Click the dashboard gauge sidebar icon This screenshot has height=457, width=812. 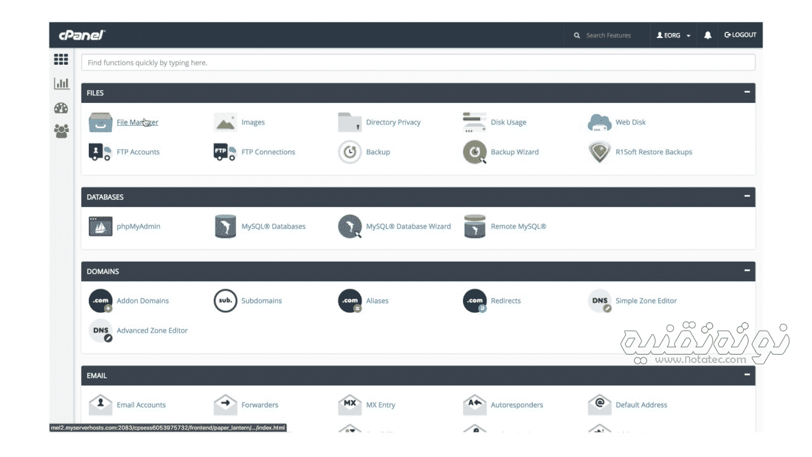click(x=61, y=108)
